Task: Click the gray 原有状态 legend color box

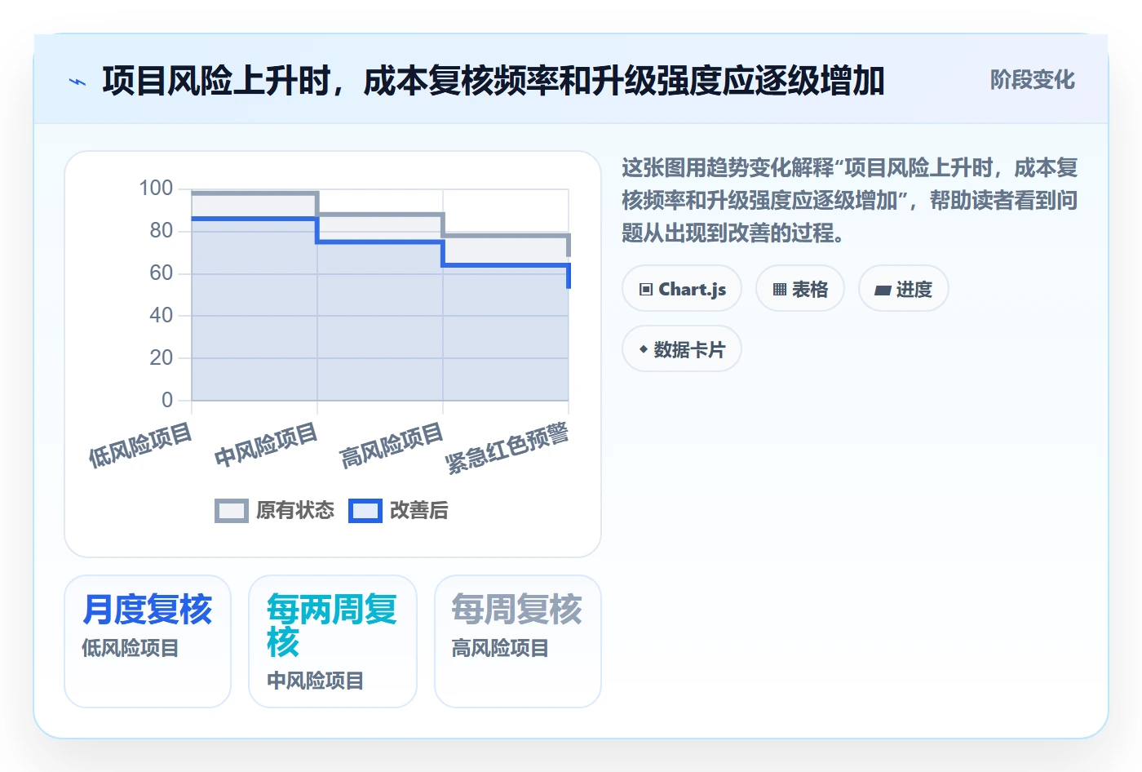Action: point(232,511)
